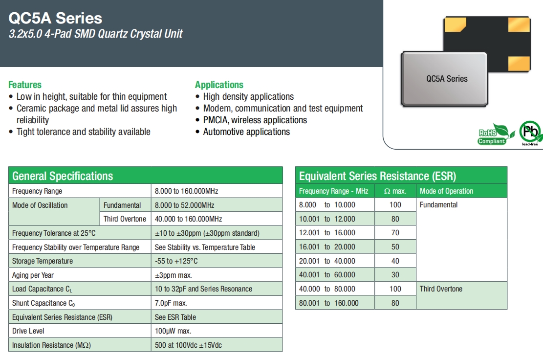The width and height of the screenshot is (543, 358).
Task: Select the '8.000 to 160.000MHz' value
Action: click(186, 191)
